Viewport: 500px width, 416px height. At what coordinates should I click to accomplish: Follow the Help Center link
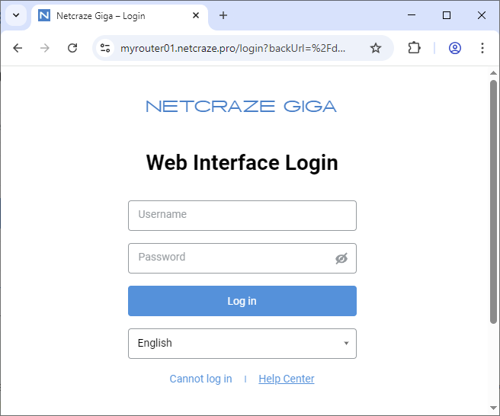pos(286,379)
